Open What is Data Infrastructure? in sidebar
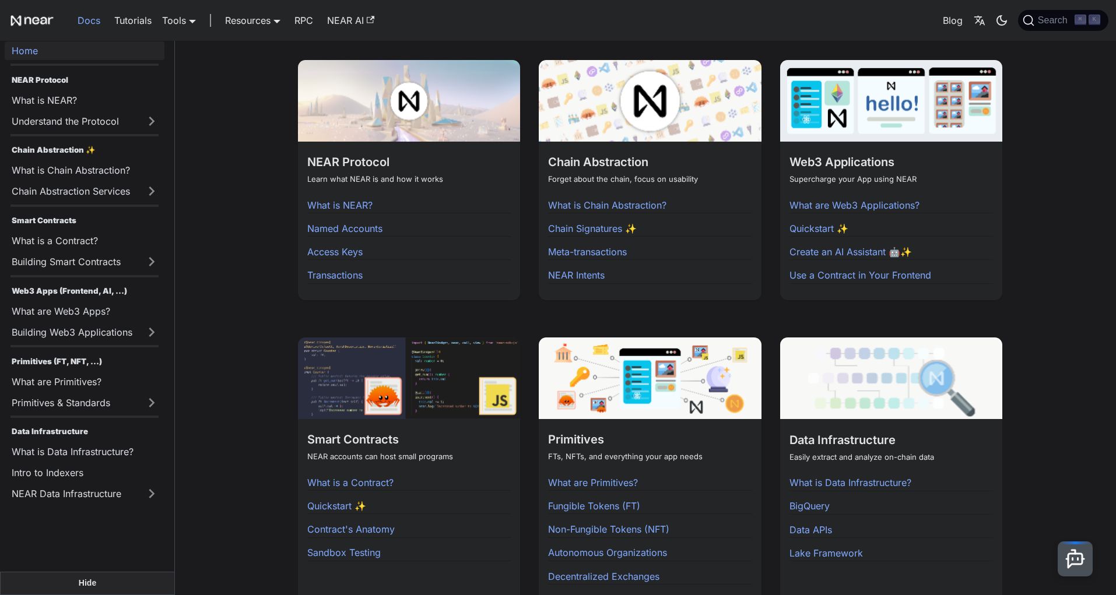Image resolution: width=1116 pixels, height=595 pixels. (72, 452)
